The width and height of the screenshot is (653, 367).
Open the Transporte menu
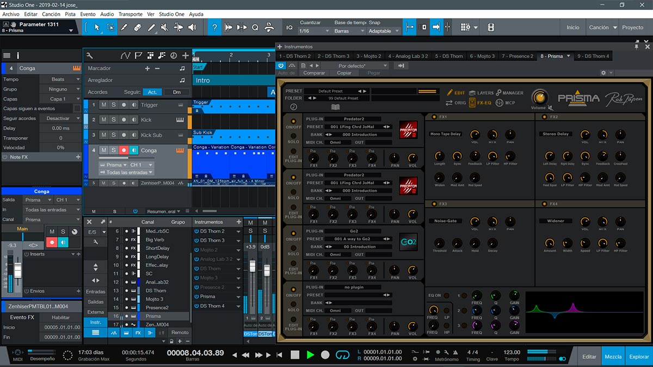tap(131, 14)
